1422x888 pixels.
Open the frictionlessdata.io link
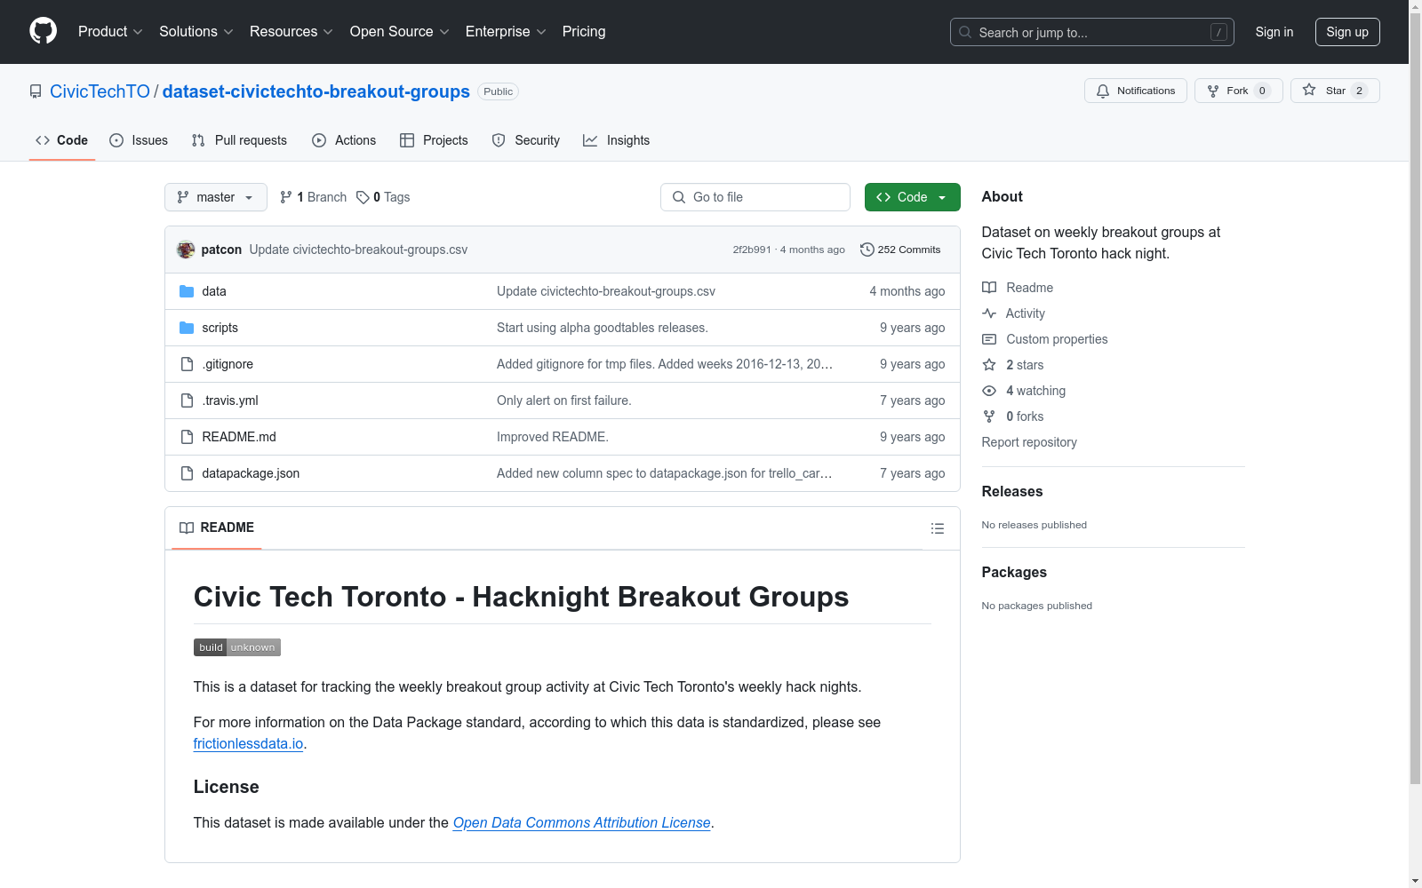248,744
